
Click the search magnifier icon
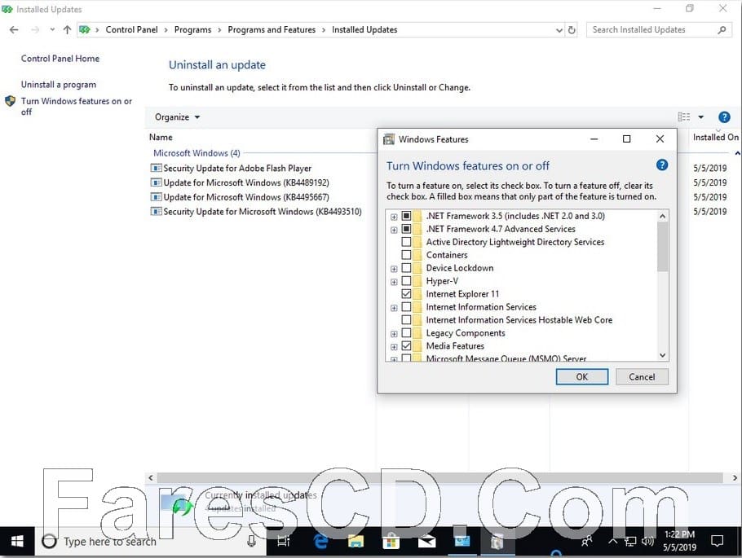[x=722, y=30]
